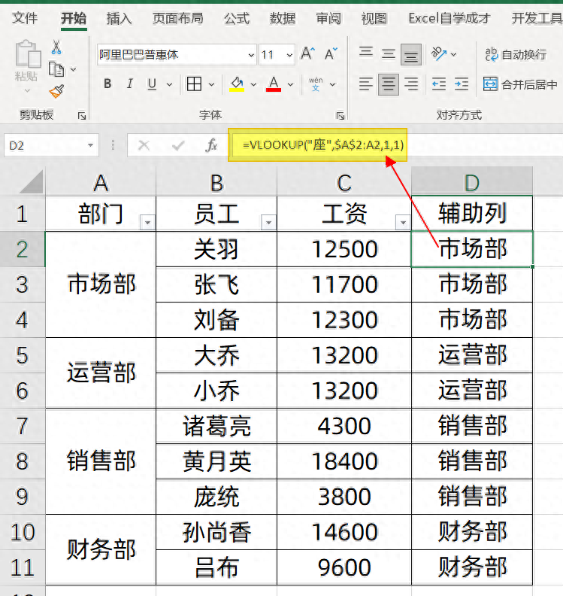The width and height of the screenshot is (563, 596).
Task: Click the Name Box showing D2
Action: 51,145
